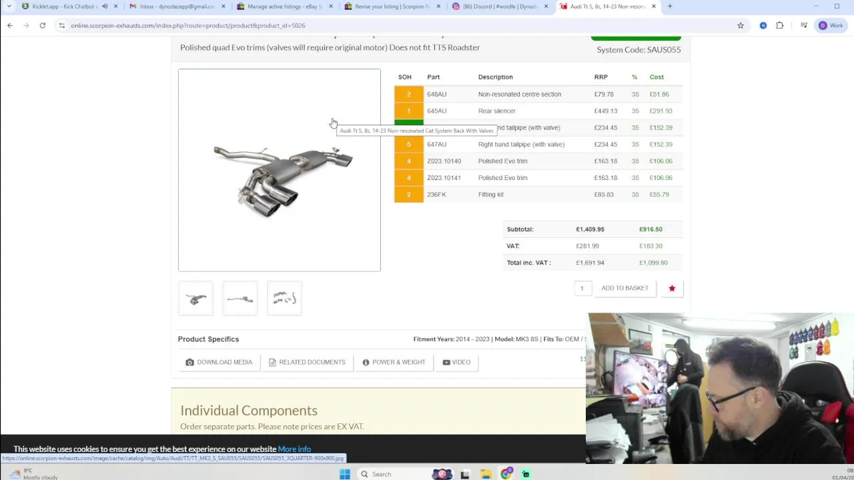Click Non-resonated centre section description

(x=519, y=94)
